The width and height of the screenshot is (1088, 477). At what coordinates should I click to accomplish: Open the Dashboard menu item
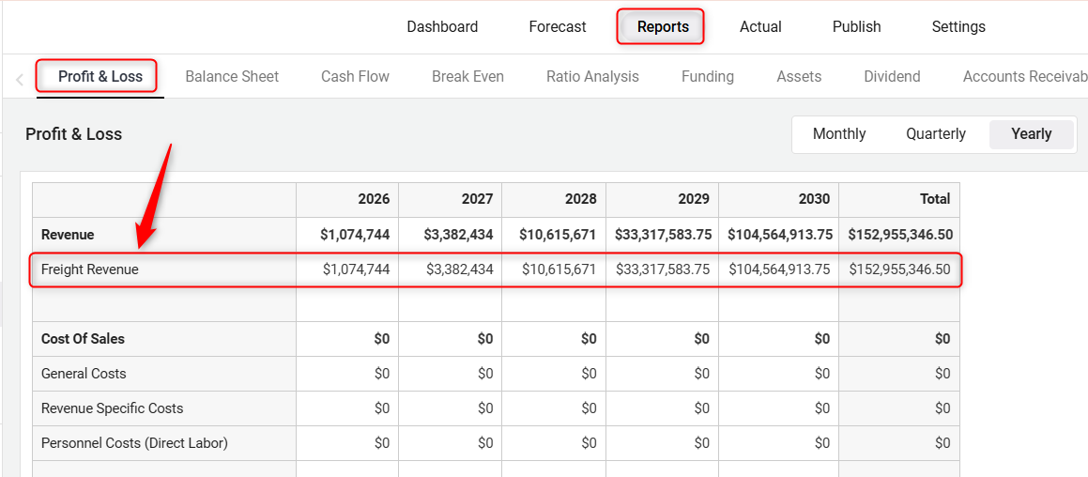click(x=442, y=26)
